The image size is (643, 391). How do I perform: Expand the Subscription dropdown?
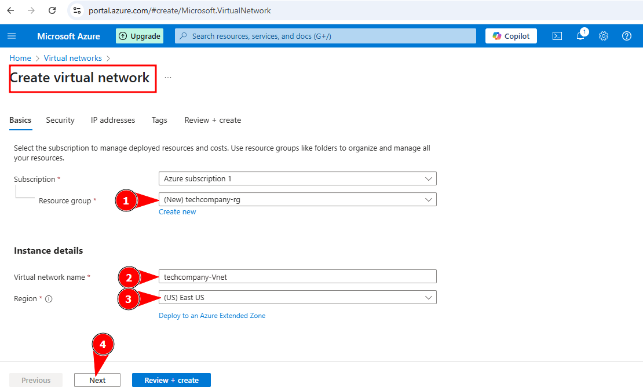(x=298, y=178)
